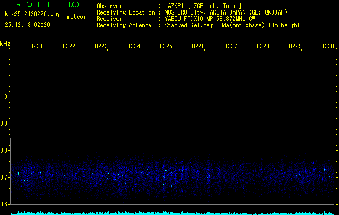Select the 0230 time marker
Screen dimensions: 339x215
pyautogui.click(x=328, y=47)
